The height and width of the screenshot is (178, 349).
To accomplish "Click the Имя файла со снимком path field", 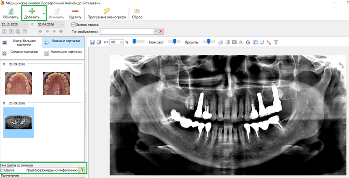I will (x=39, y=170).
